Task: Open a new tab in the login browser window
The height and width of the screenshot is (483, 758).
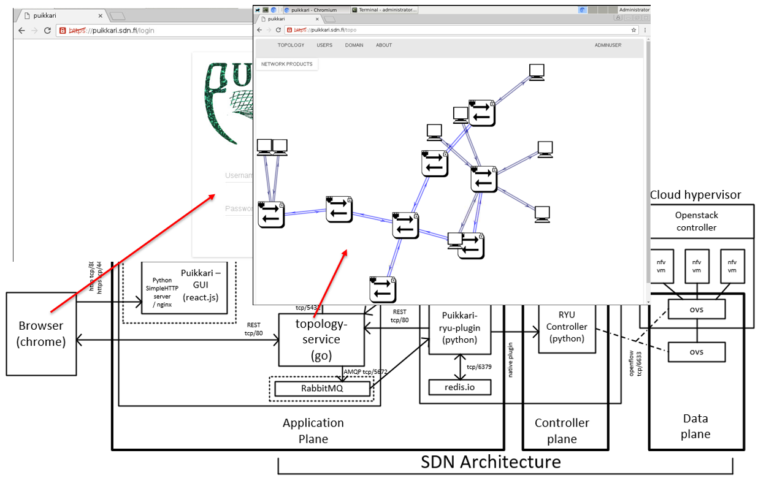Action: coord(118,16)
